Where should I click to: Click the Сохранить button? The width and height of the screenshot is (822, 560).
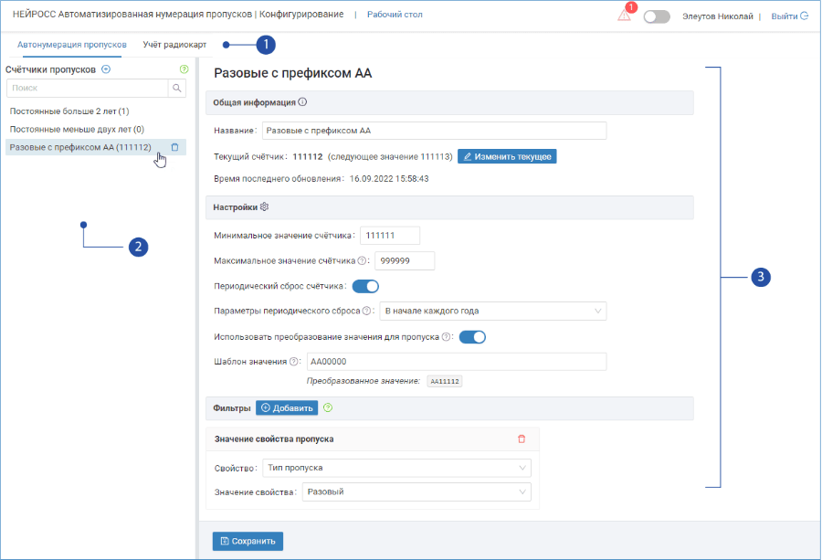[248, 541]
